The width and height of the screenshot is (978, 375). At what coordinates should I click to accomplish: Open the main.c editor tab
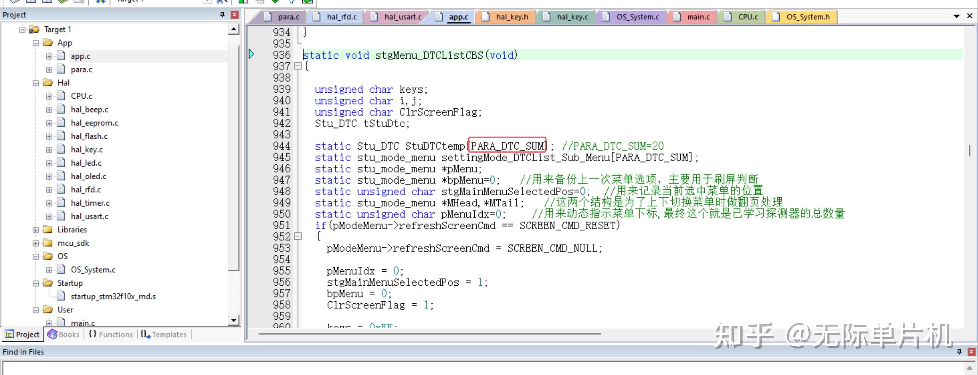pos(693,17)
